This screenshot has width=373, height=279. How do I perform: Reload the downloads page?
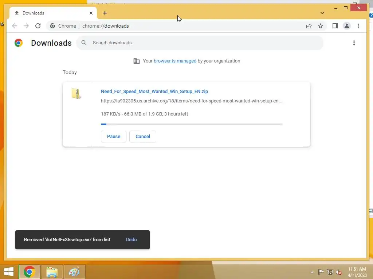(x=38, y=26)
